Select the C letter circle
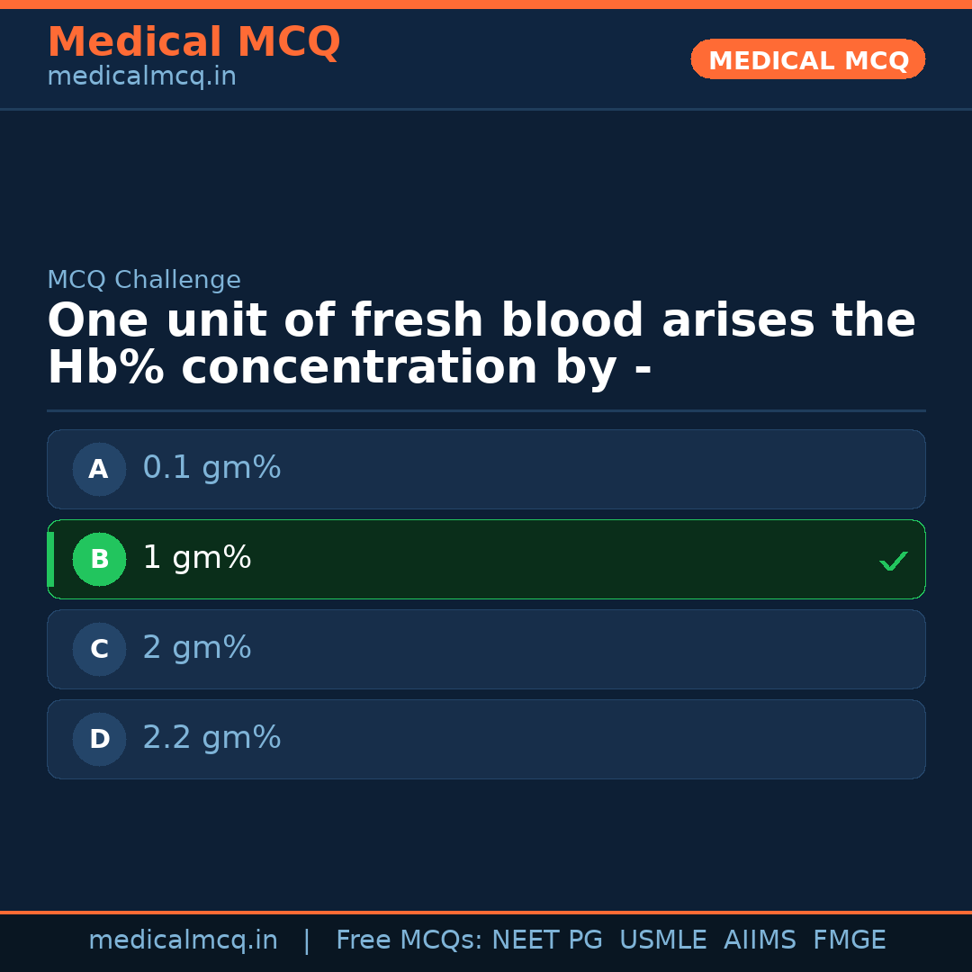Image resolution: width=972 pixels, height=972 pixels. (x=99, y=649)
